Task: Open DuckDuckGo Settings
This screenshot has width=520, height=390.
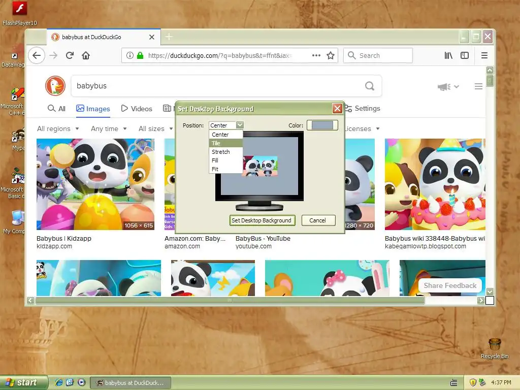Action: (x=363, y=109)
